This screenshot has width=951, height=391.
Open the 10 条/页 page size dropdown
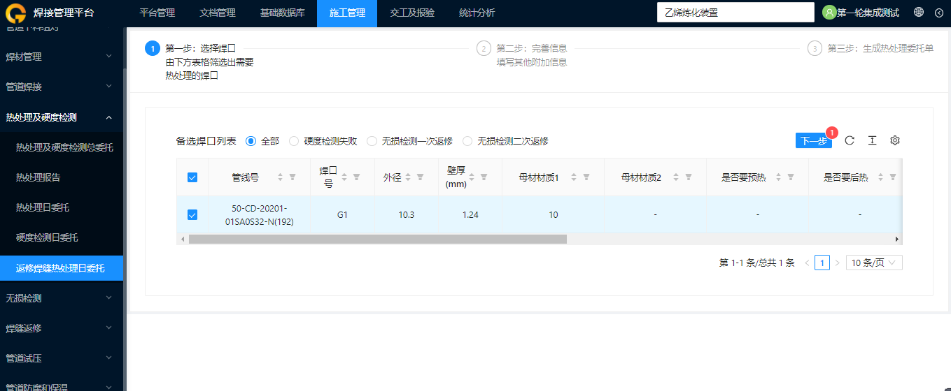874,263
